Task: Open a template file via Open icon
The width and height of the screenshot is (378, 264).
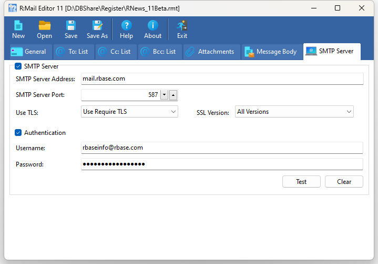Action: 44,30
